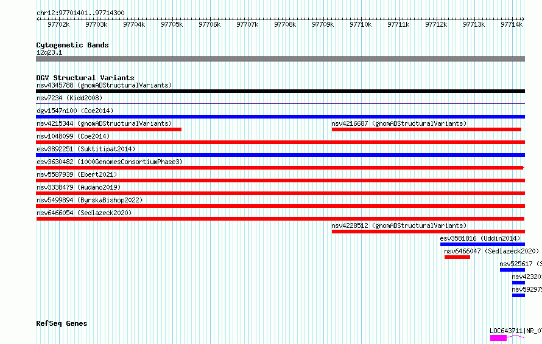Select the red nsv4216687 variant bar
The height and width of the screenshot is (344, 542).
click(426, 129)
